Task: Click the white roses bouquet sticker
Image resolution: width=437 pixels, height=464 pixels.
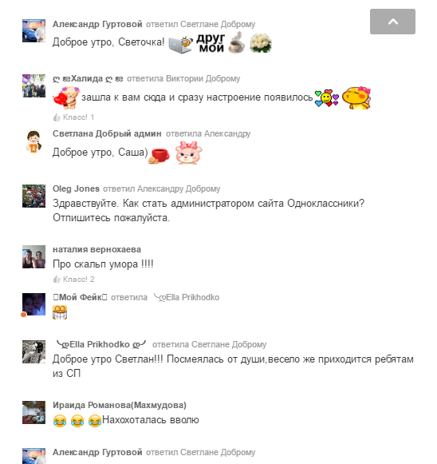Action: point(261,43)
